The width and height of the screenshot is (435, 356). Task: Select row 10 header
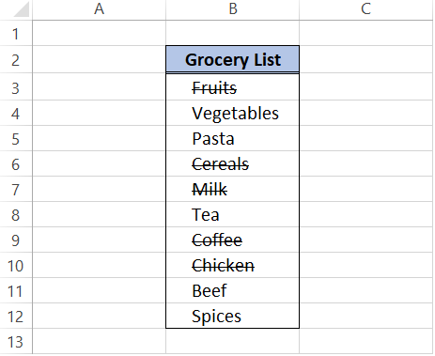coord(16,265)
